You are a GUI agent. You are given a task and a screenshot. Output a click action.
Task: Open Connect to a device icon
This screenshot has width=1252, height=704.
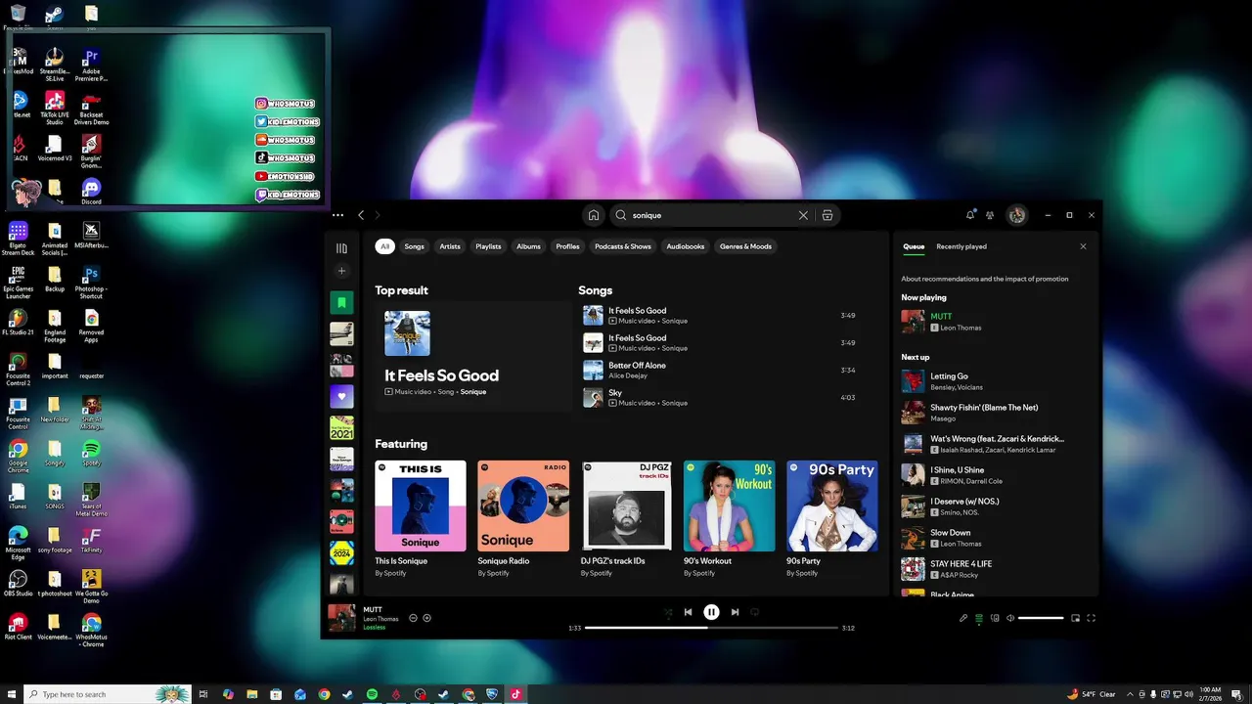click(x=995, y=618)
